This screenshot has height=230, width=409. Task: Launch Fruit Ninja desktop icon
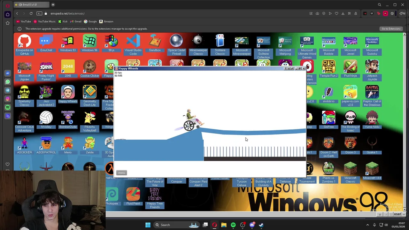pyautogui.click(x=350, y=69)
